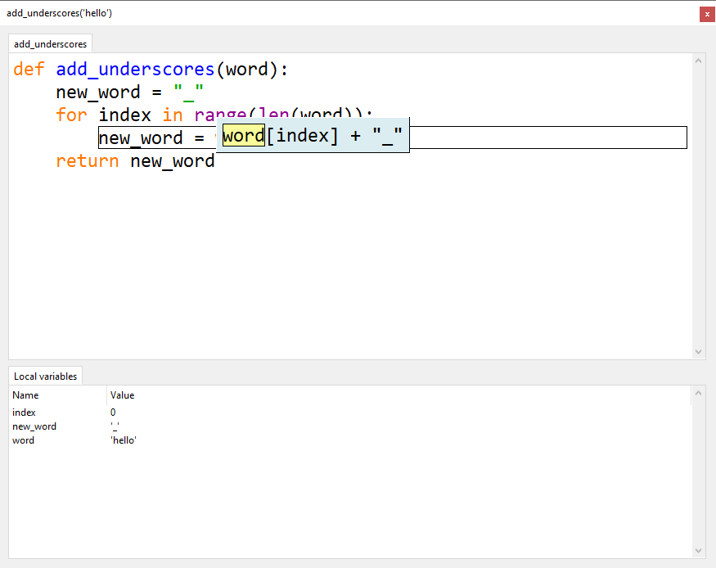Select the add_underscores code tab
The width and height of the screenshot is (716, 568).
point(50,44)
